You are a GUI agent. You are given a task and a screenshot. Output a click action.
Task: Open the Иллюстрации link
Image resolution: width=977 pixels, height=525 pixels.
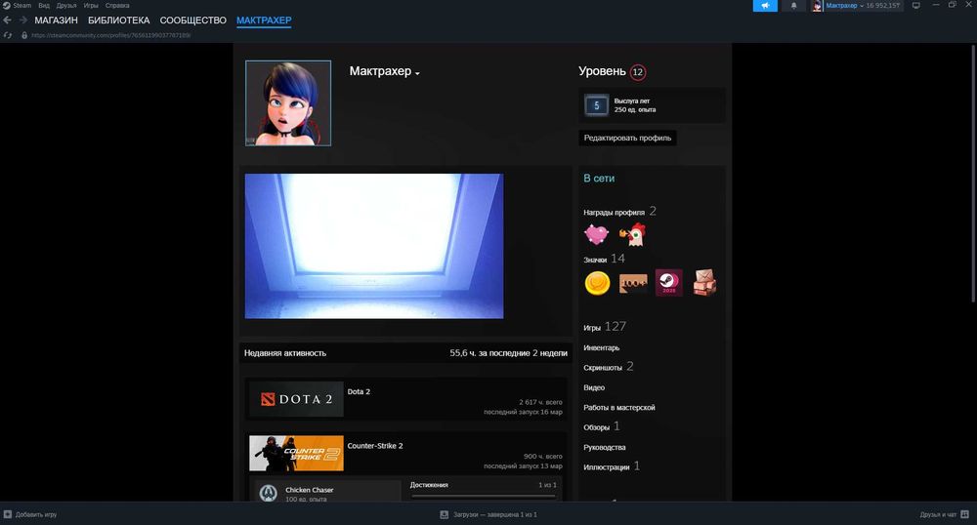pyautogui.click(x=612, y=466)
